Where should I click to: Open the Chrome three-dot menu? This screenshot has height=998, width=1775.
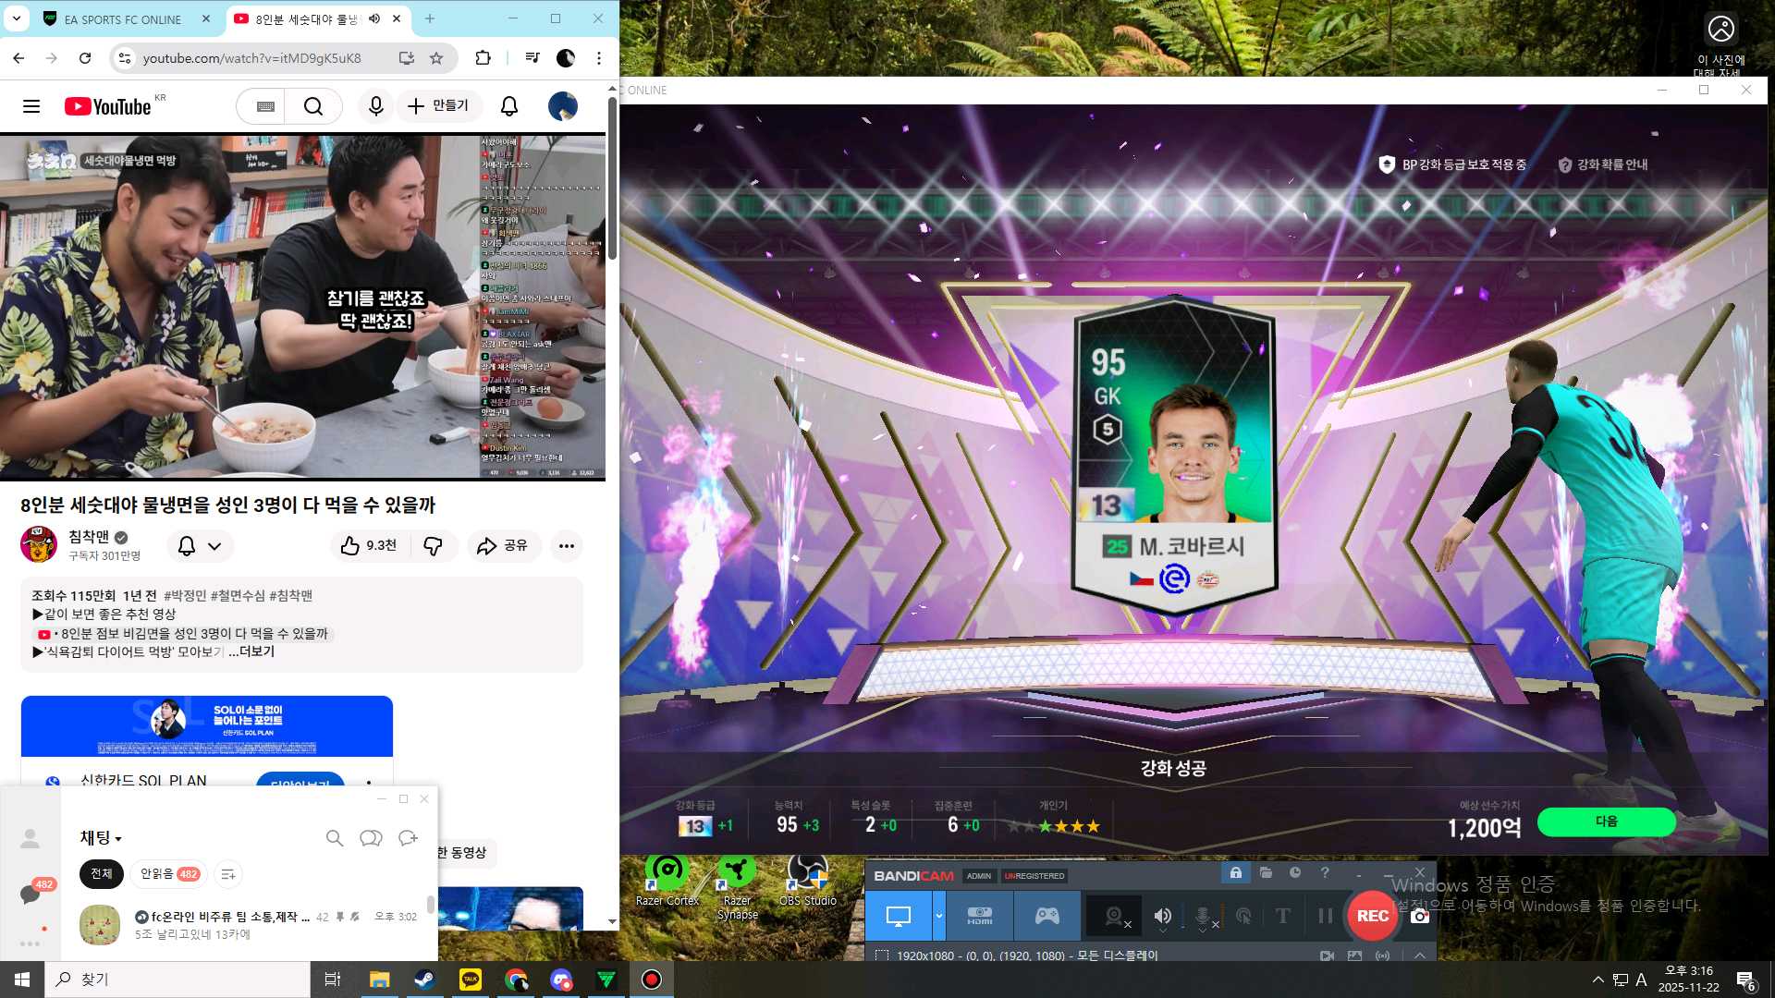[x=599, y=58]
